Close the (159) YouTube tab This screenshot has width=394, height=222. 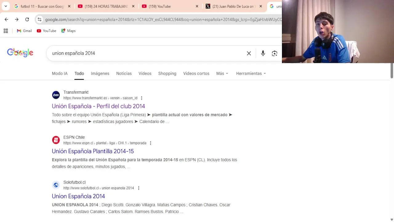pyautogui.click(x=197, y=6)
